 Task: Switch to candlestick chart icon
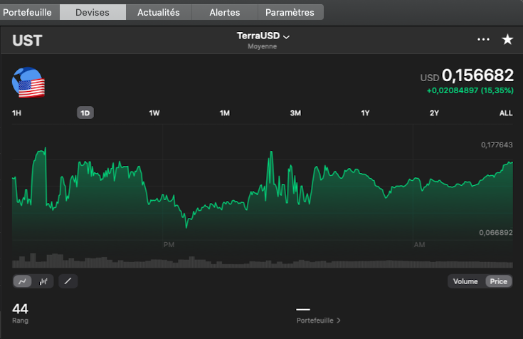43,281
